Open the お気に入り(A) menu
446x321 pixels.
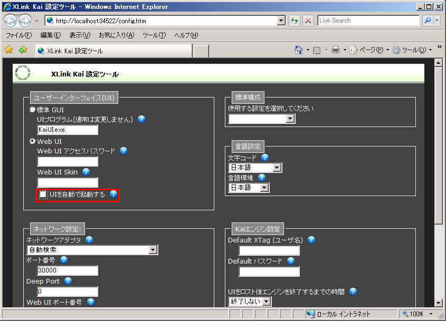pos(116,35)
